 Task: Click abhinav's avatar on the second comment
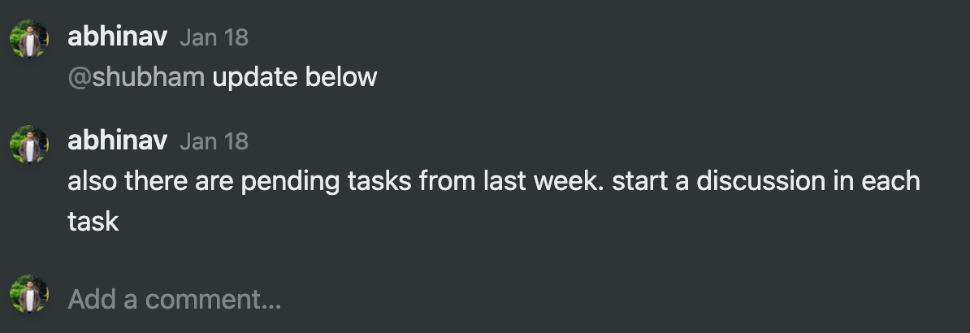click(x=29, y=143)
